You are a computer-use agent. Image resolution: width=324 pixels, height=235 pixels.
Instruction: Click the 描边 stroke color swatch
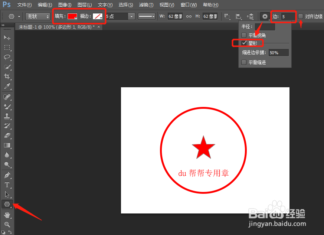pos(98,16)
